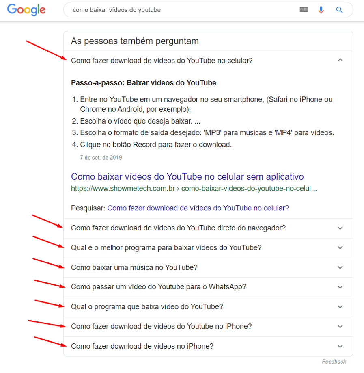Expand 'download de vídeos direto do navegador' question

coord(208,228)
